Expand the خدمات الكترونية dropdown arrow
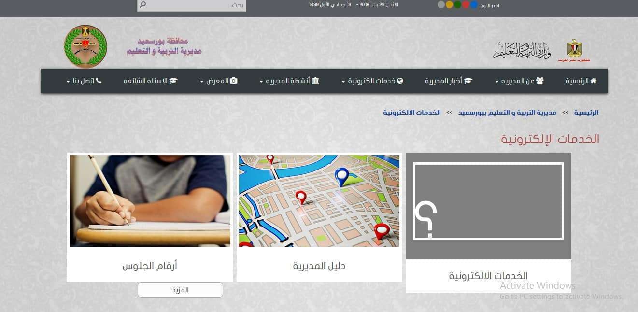This screenshot has width=638, height=312. 343,82
